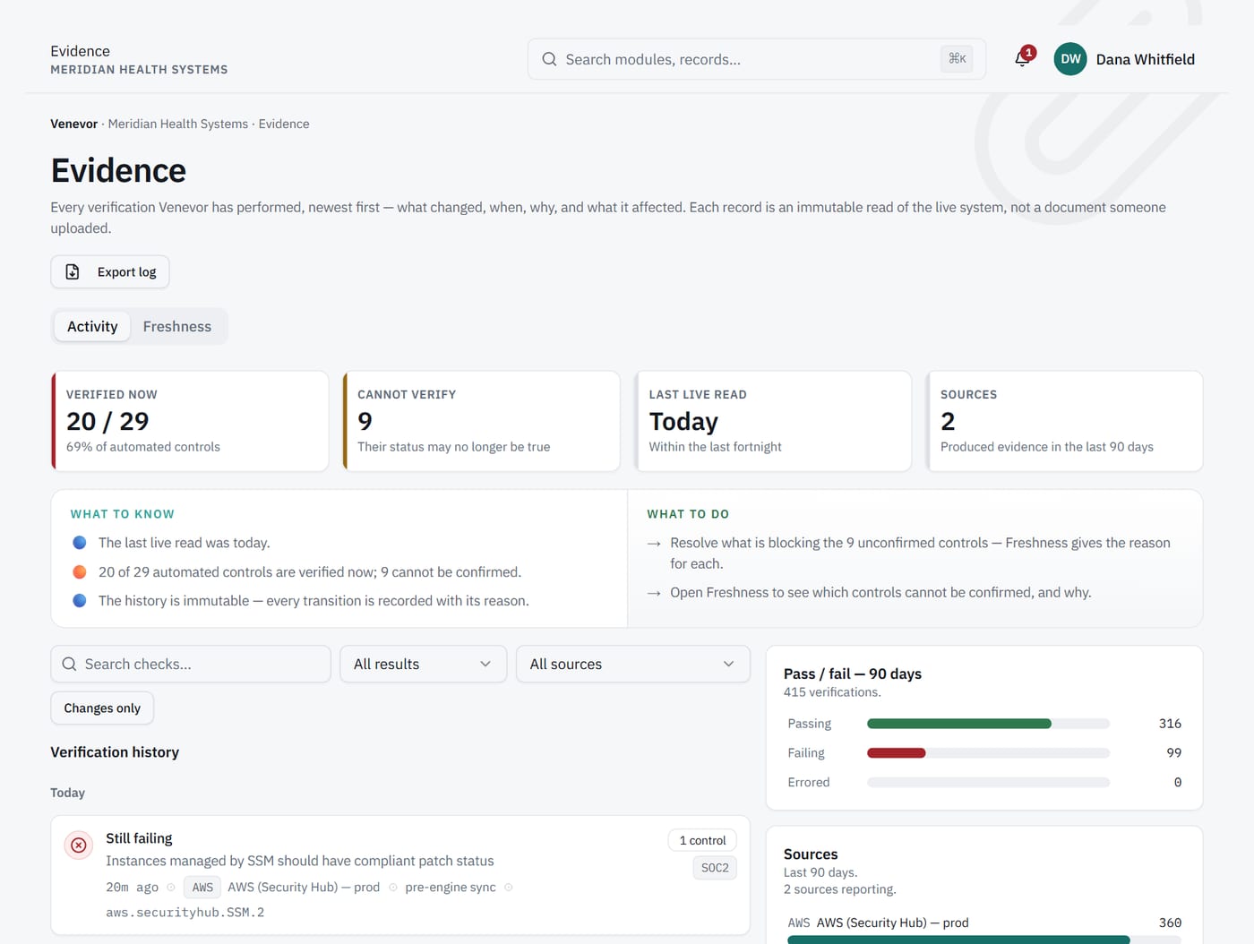
Task: Open the Verified Now summary card
Action: point(190,421)
